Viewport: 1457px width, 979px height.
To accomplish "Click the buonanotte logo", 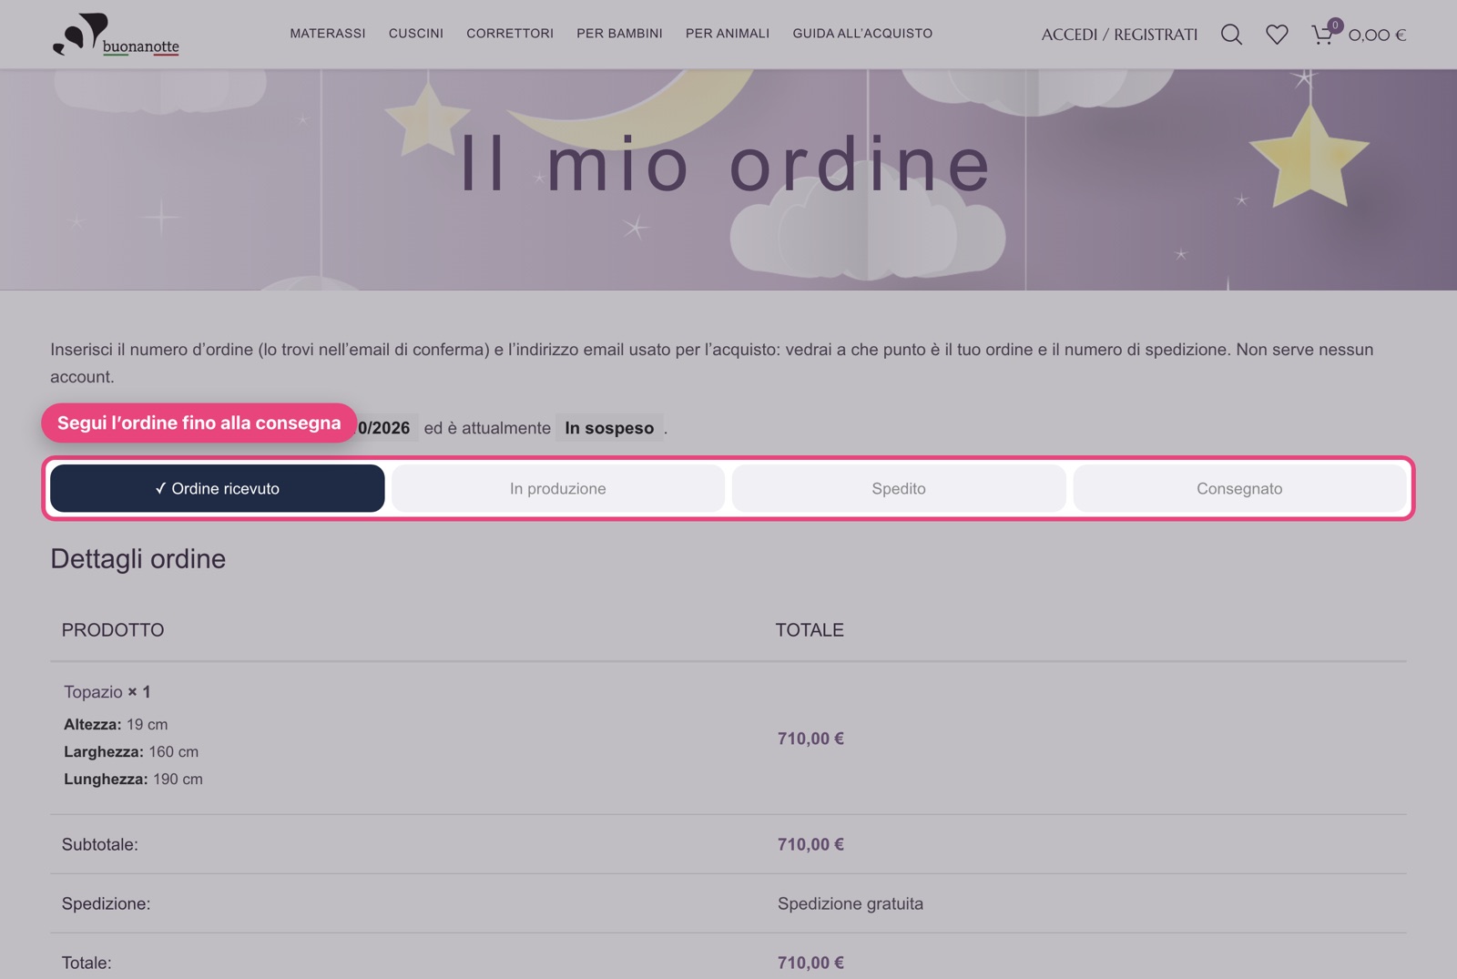I will 116,35.
